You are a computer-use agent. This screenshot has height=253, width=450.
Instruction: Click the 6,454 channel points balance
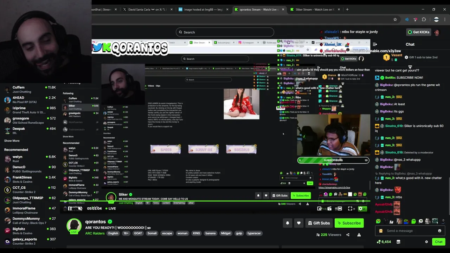384,242
